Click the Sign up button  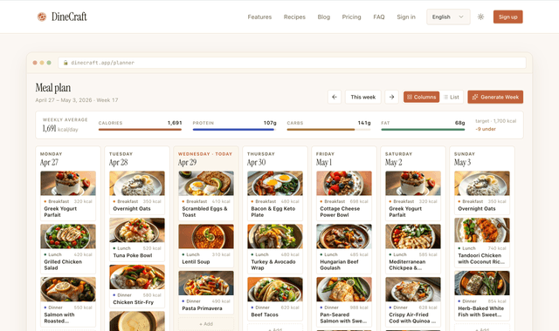pos(507,17)
